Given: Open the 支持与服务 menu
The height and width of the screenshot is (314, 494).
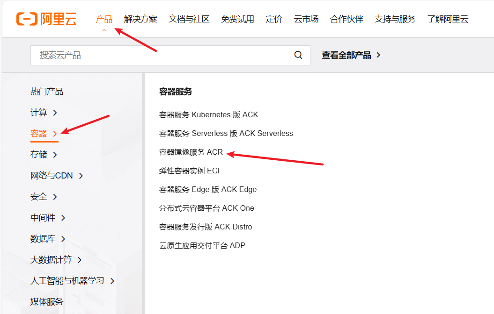Looking at the screenshot, I should pyautogui.click(x=395, y=19).
